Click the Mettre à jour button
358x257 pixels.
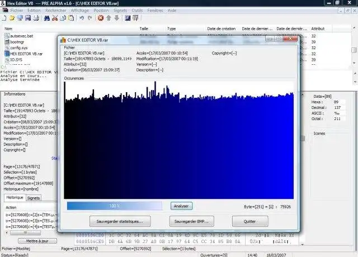pos(37,241)
